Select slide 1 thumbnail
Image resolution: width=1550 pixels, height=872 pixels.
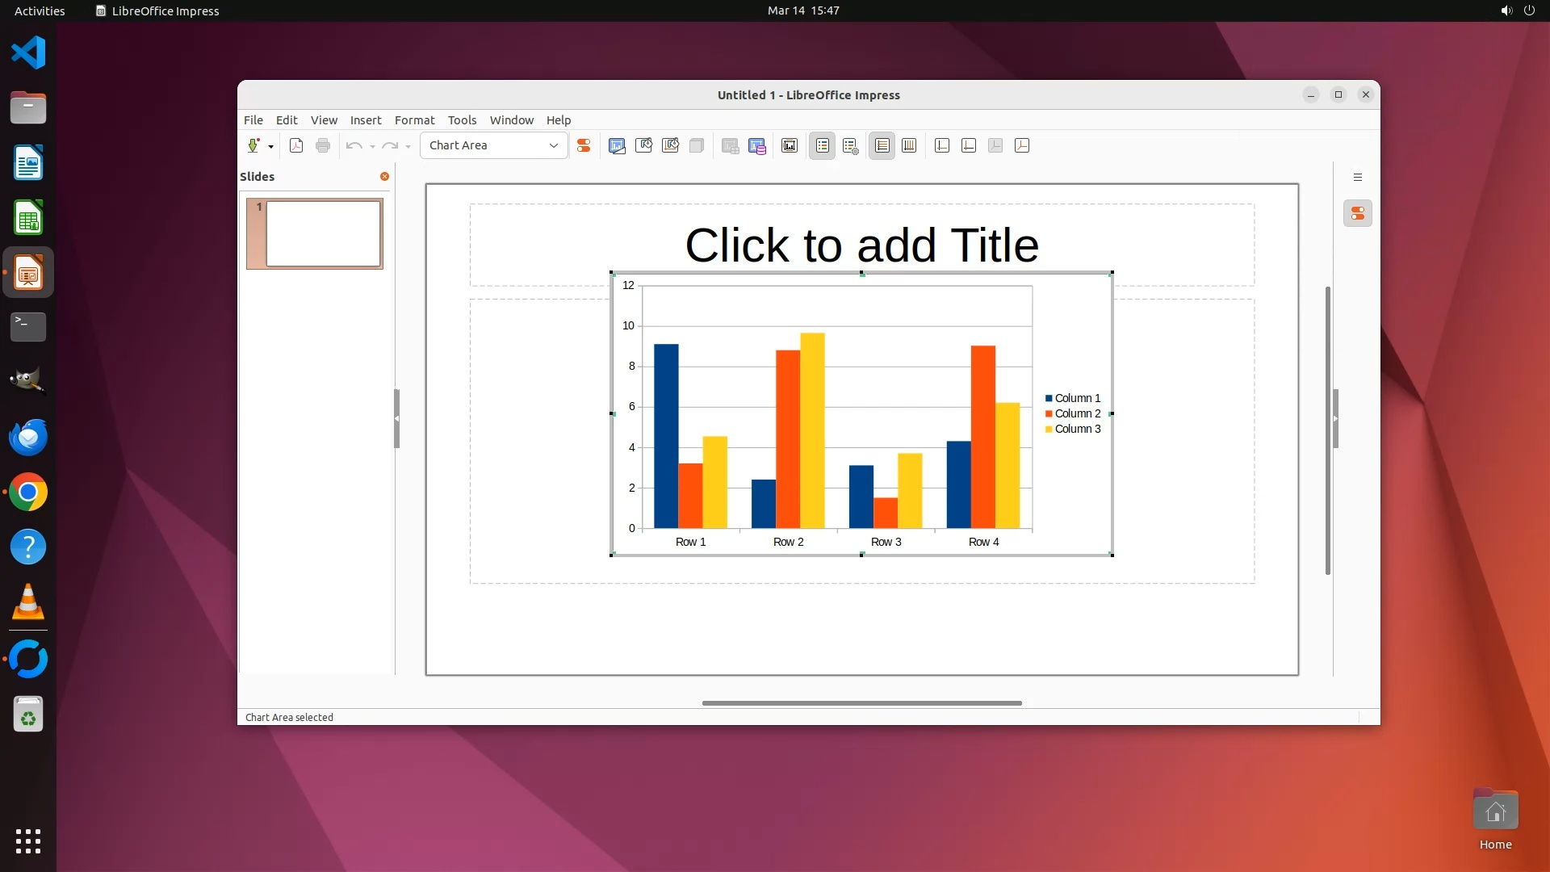(323, 233)
